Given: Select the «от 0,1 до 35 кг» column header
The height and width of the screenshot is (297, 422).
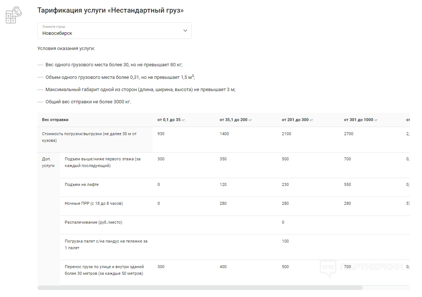Looking at the screenshot, I should coord(171,120).
